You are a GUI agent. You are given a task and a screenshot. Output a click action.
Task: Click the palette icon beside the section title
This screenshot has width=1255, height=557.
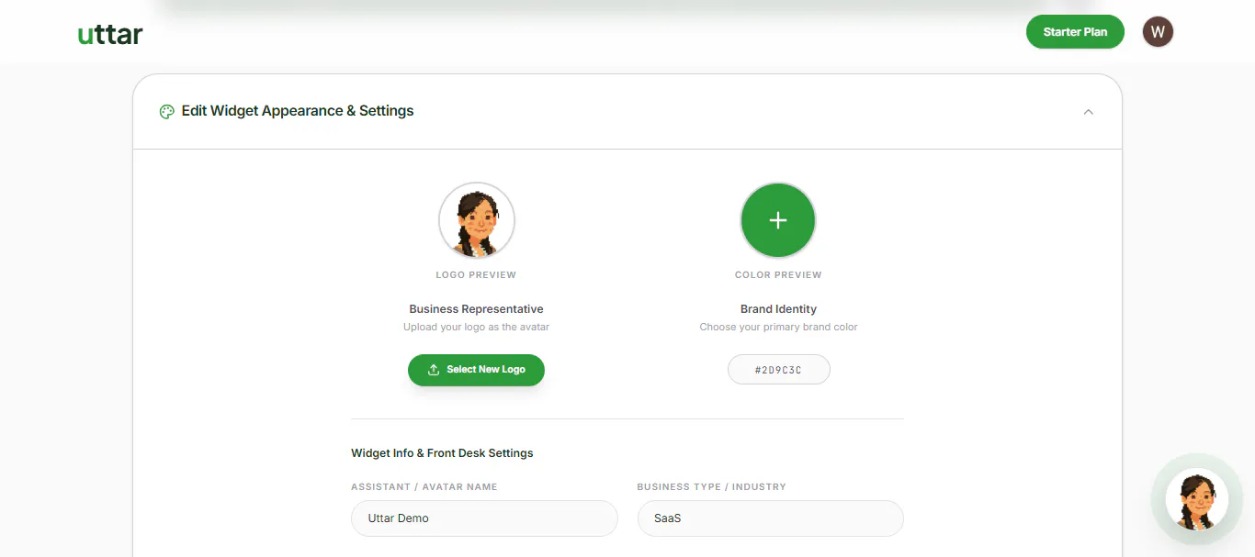coord(166,112)
